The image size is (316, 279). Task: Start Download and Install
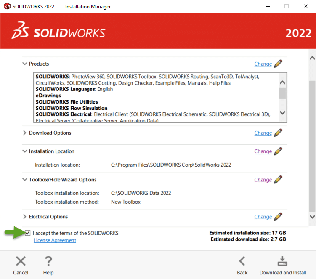tap(283, 265)
